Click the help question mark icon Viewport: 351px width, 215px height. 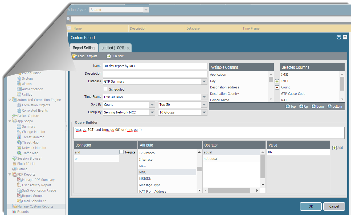[x=339, y=37]
